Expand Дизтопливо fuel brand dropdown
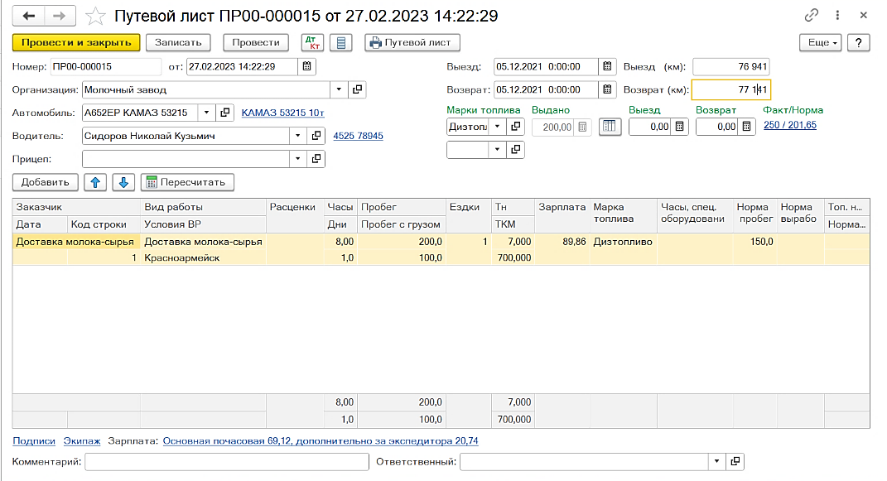The height and width of the screenshot is (481, 887). pos(497,127)
